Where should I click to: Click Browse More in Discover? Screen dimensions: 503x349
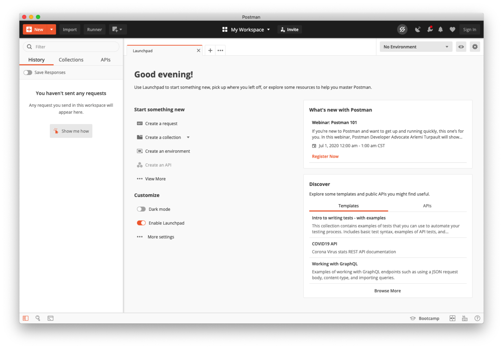(x=387, y=291)
